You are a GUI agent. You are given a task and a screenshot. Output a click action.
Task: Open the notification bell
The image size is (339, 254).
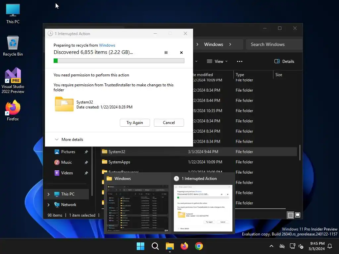tap(330, 246)
